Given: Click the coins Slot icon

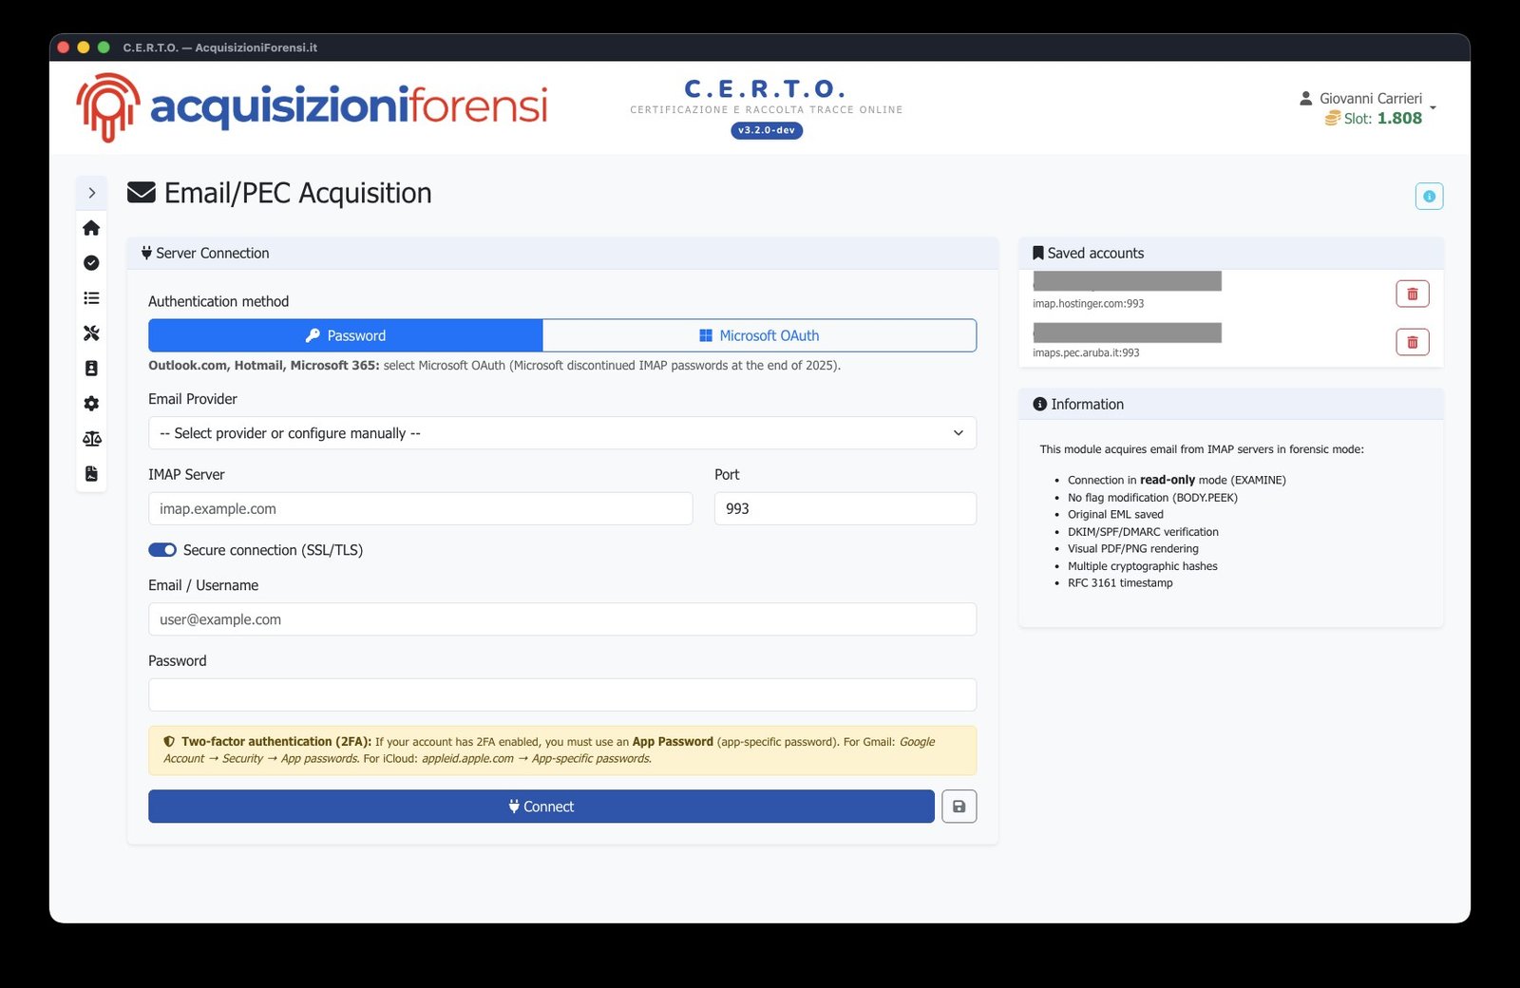Looking at the screenshot, I should pos(1333,118).
